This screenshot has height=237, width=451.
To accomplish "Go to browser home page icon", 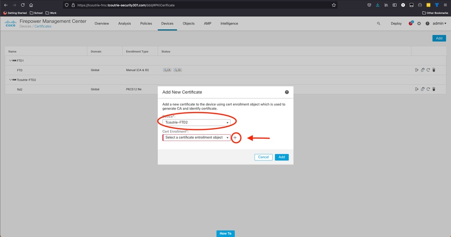I will 31,5.
